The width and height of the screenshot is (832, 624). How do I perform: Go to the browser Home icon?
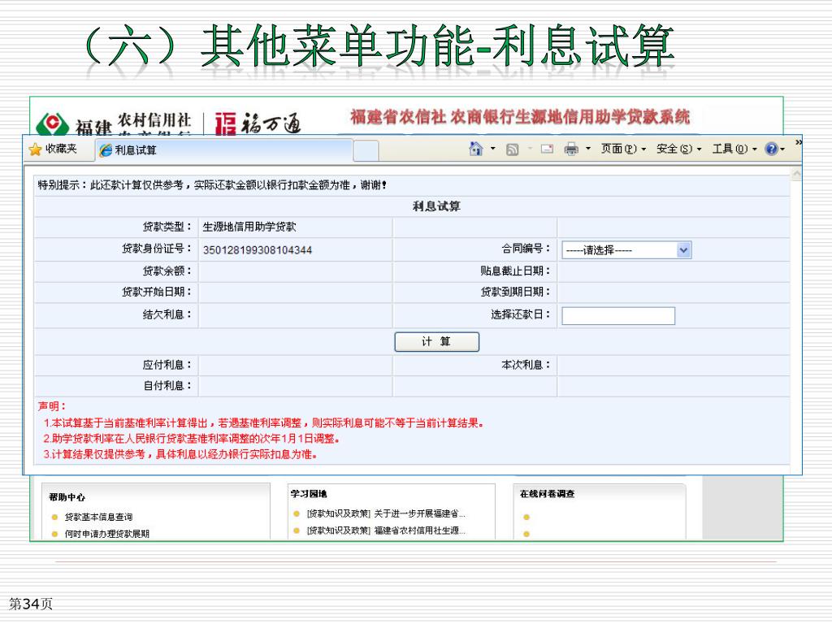click(x=476, y=149)
